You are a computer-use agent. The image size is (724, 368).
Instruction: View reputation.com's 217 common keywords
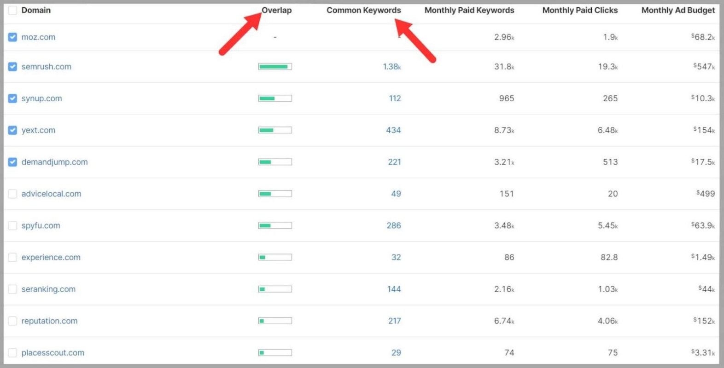click(x=394, y=321)
